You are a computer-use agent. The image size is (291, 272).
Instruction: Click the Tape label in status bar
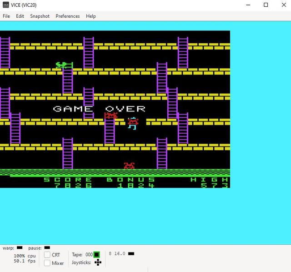[77, 255]
